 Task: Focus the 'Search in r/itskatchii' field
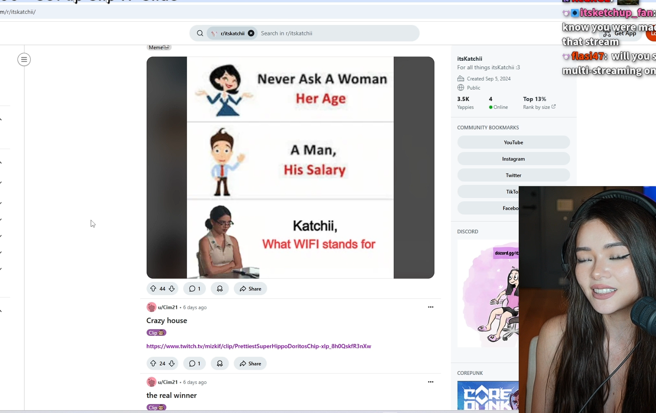click(337, 33)
